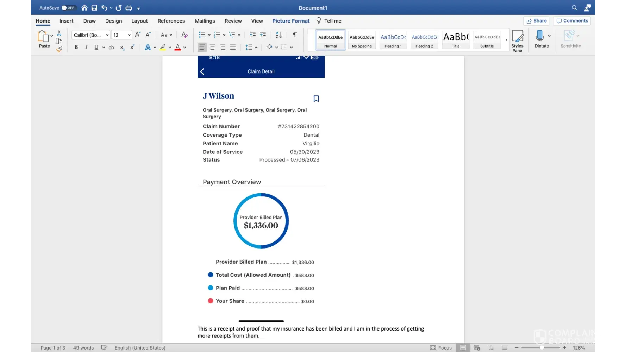Expand the styles gallery arrow

tap(506, 40)
